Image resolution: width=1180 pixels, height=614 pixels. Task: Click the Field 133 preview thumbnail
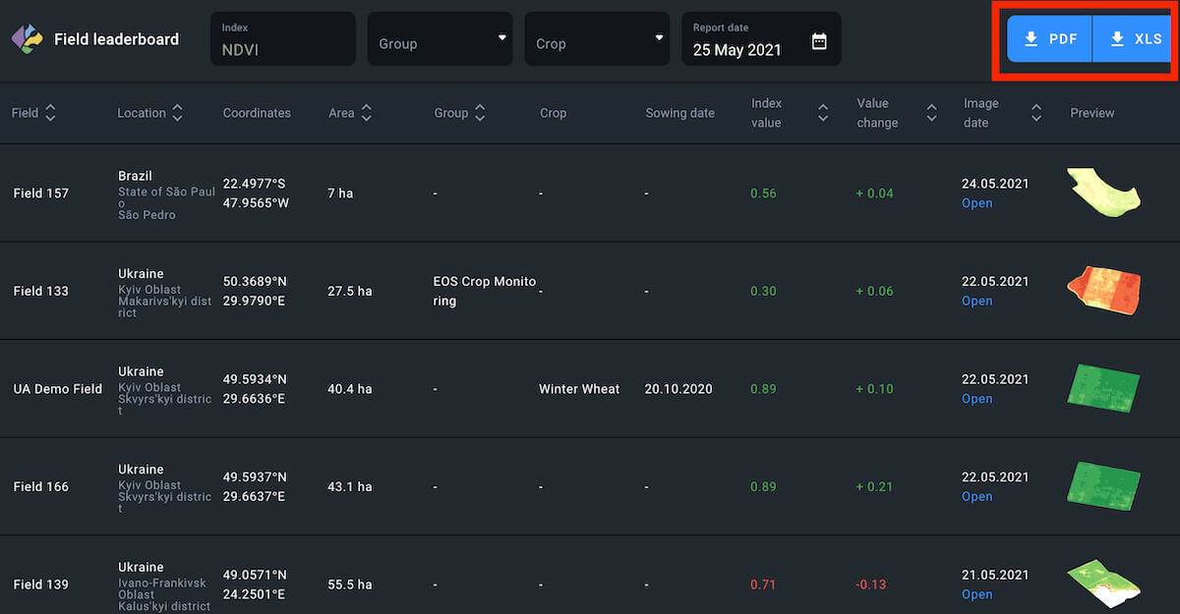tap(1102, 291)
